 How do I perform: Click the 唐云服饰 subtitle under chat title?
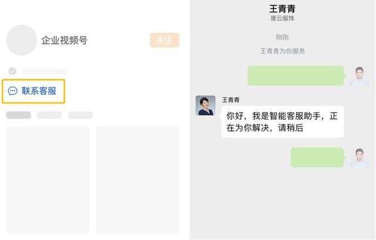pos(282,18)
